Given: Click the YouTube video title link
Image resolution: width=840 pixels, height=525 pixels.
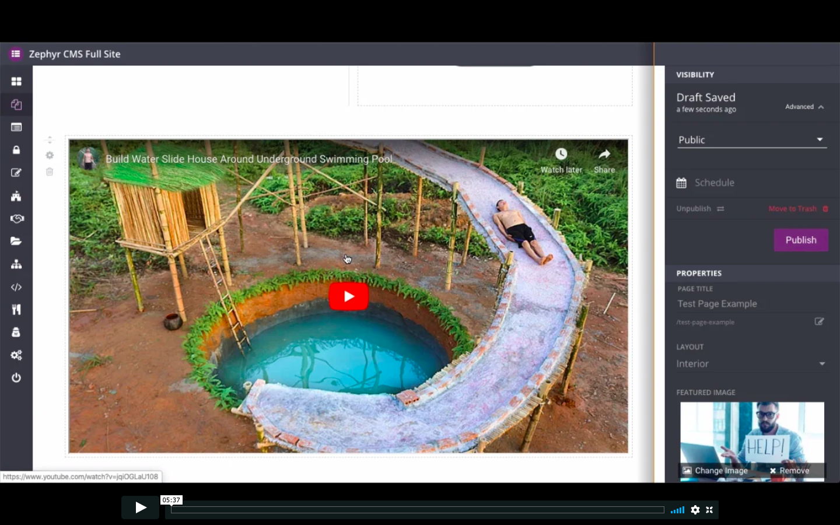Looking at the screenshot, I should 249,159.
